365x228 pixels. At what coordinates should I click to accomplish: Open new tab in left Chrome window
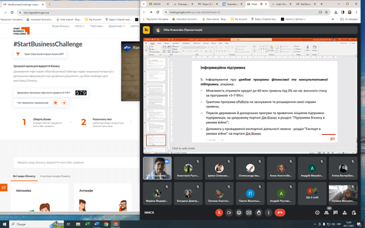click(49, 4)
